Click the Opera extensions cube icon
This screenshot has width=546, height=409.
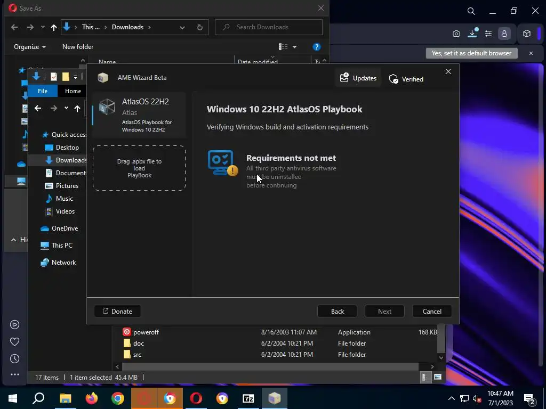pos(527,34)
